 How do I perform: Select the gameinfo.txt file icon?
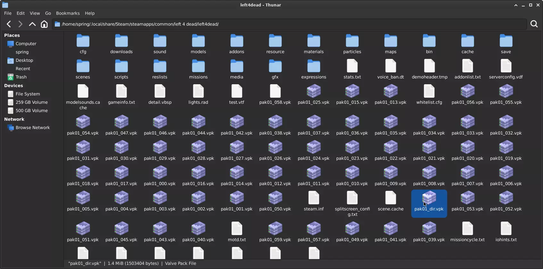coord(121,91)
